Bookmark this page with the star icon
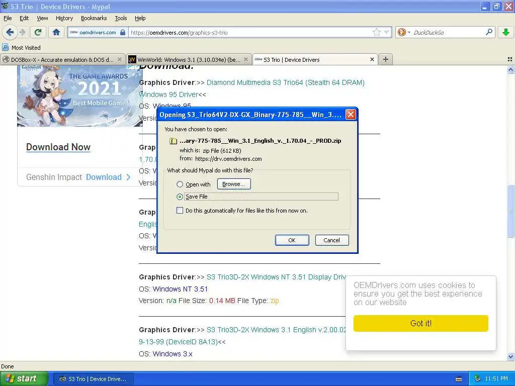515x386 pixels. point(376,32)
